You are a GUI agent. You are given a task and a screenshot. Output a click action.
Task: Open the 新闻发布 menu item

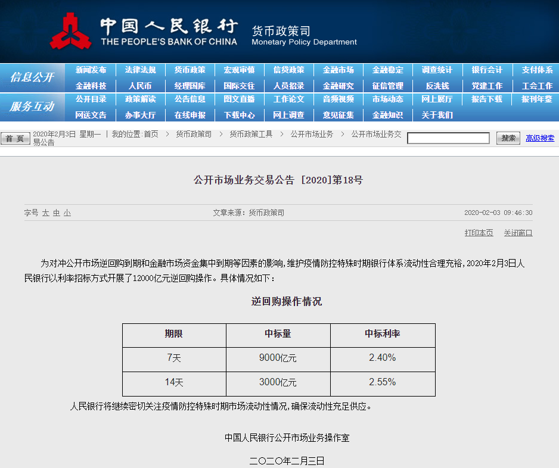pyautogui.click(x=91, y=70)
